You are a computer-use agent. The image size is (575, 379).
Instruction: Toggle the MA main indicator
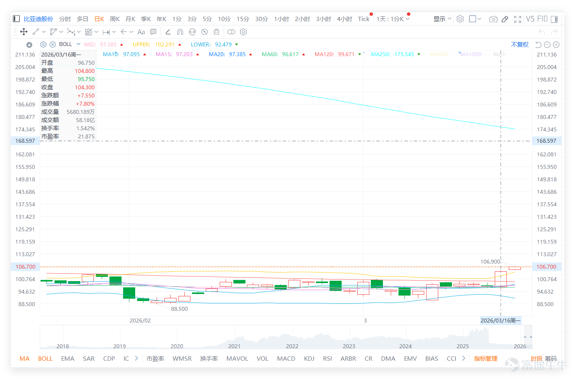pyautogui.click(x=25, y=358)
